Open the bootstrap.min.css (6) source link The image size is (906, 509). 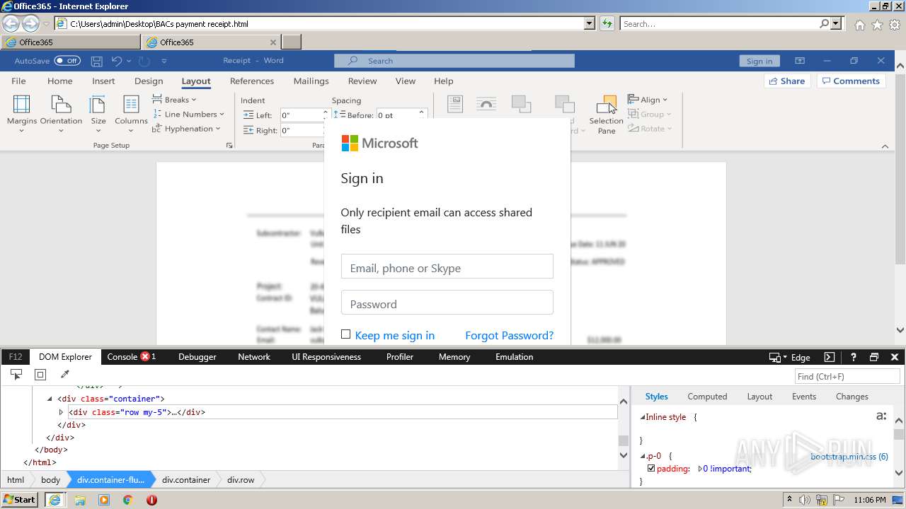tap(849, 457)
